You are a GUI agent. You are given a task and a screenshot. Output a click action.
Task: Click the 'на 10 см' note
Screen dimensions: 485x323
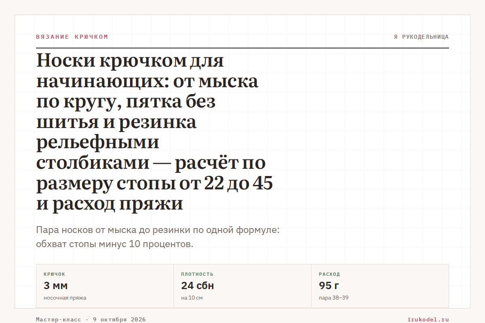click(x=192, y=298)
